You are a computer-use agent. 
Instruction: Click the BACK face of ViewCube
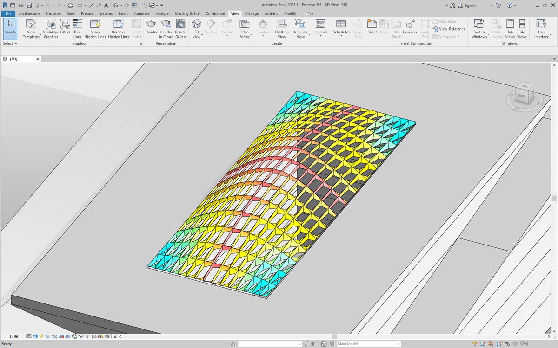(x=522, y=96)
